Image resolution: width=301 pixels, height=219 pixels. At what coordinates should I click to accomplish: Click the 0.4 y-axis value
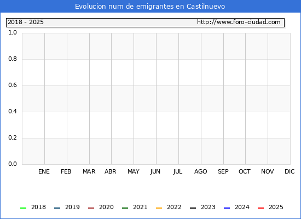(x=13, y=112)
